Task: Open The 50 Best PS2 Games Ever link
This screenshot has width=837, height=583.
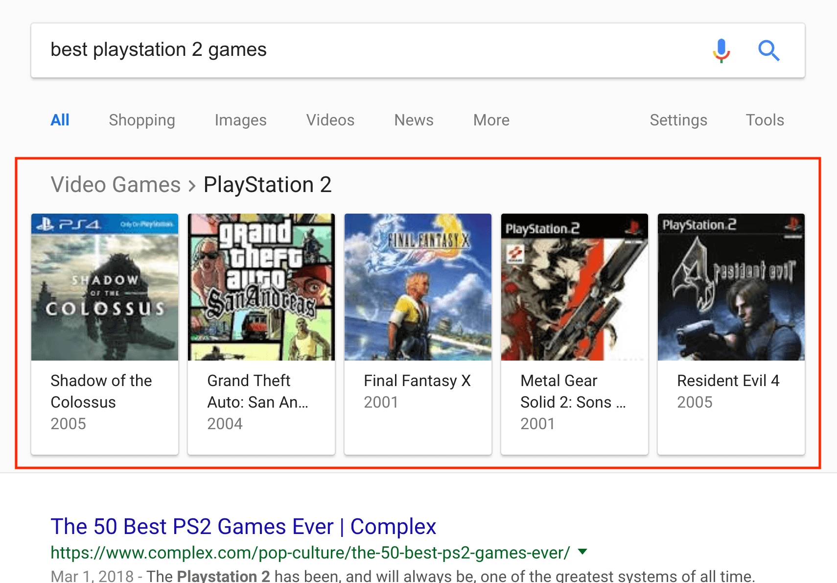Action: tap(243, 527)
